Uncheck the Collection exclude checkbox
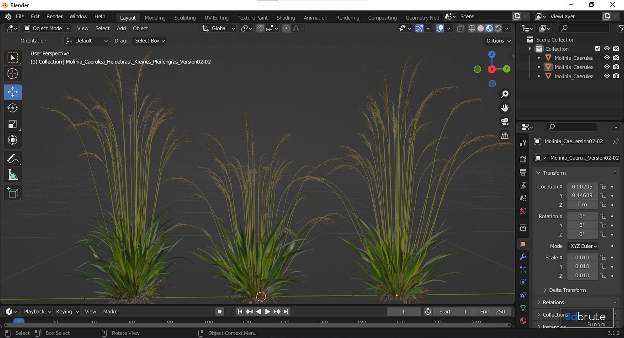The width and height of the screenshot is (624, 338). point(598,48)
